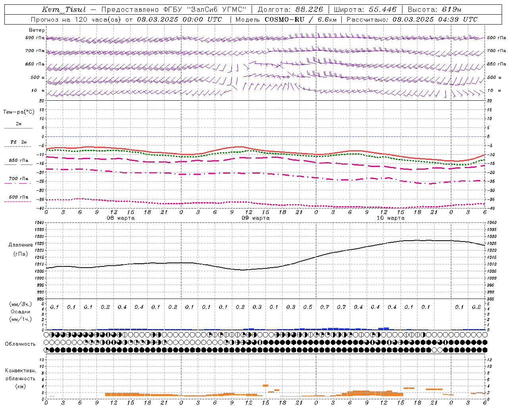Viewport: 508px width, 406px height.
Task: Click the 2м temperature legend line sample
Action: point(18,128)
